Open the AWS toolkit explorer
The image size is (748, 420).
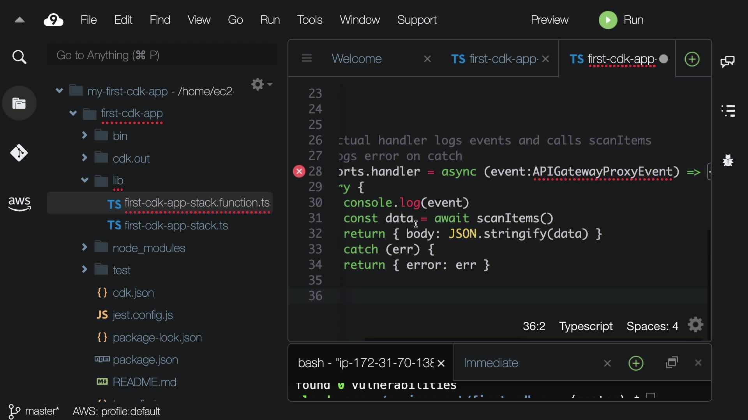pos(19,203)
